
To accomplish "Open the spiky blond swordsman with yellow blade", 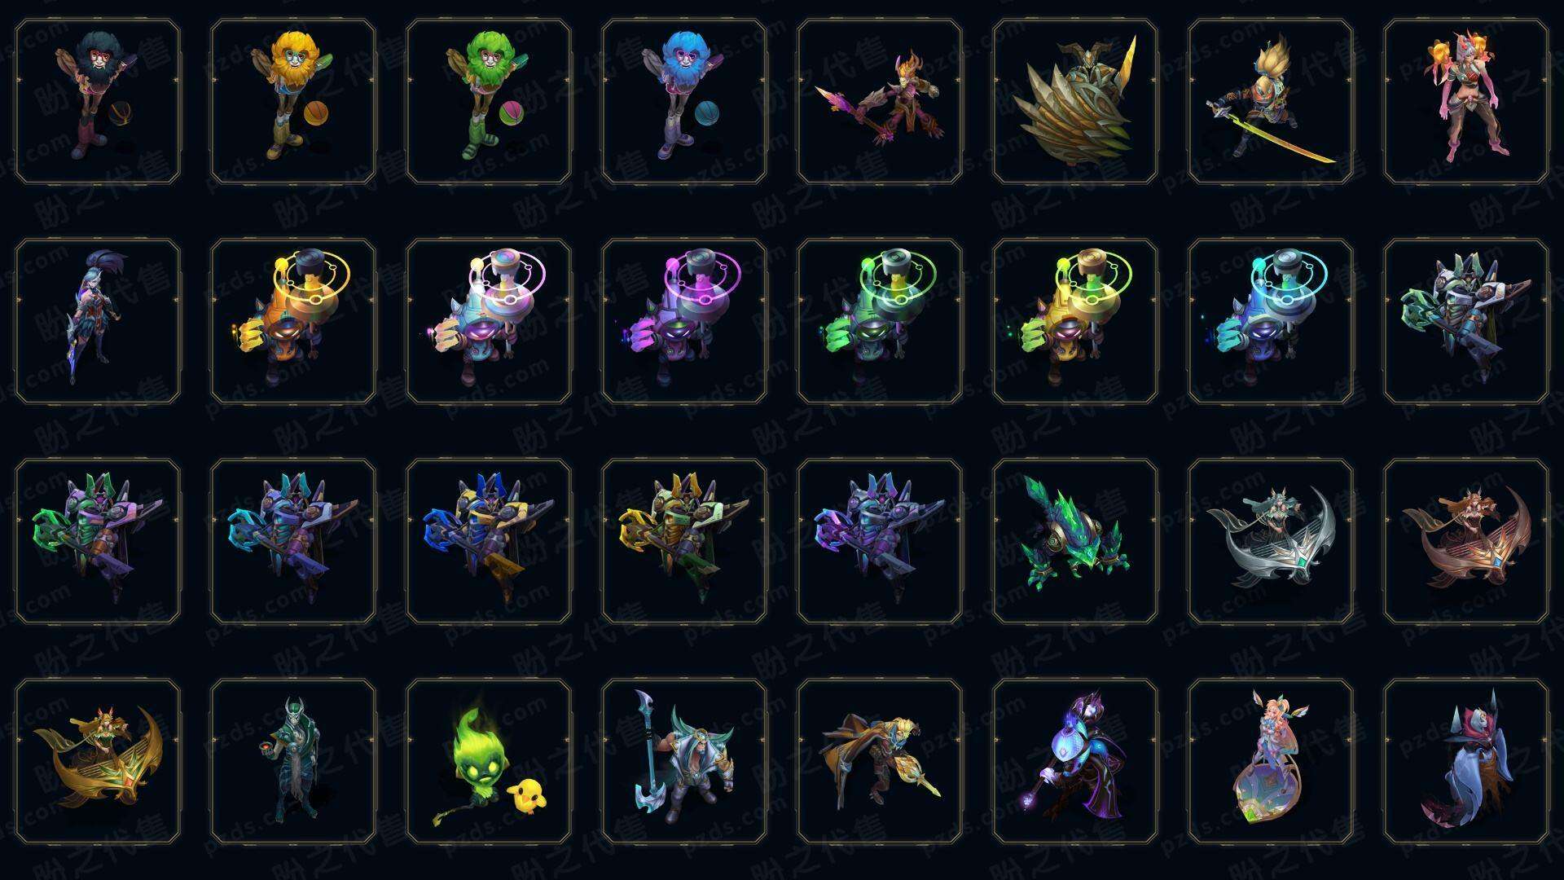I will (x=1271, y=102).
